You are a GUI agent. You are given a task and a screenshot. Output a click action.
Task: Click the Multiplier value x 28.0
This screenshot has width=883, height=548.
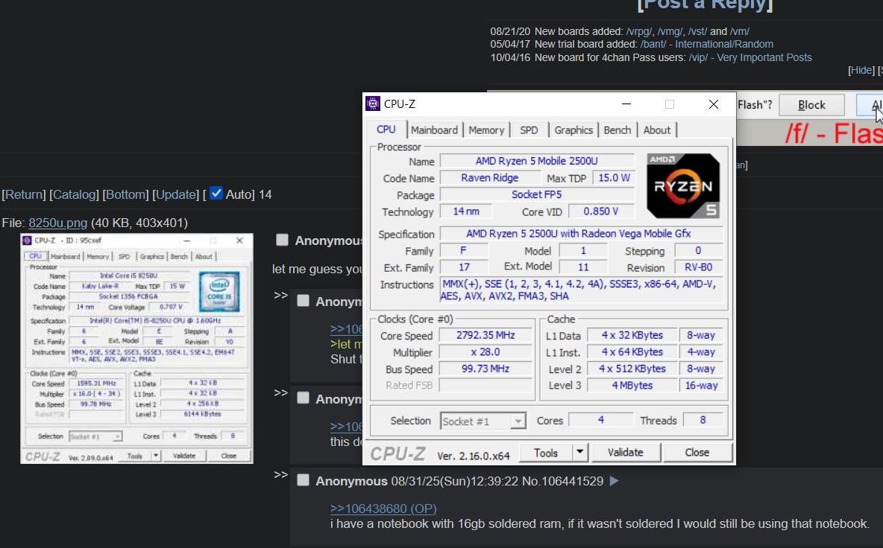[486, 352]
